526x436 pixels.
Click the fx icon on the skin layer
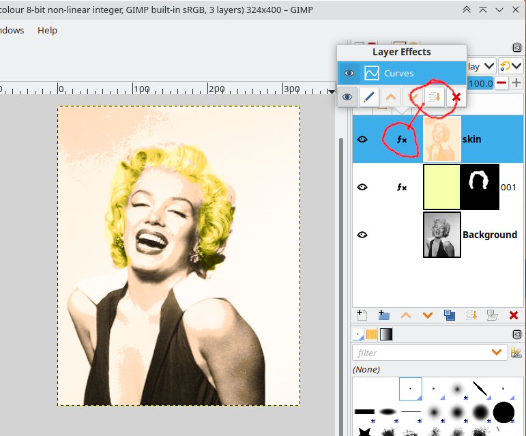coord(402,139)
